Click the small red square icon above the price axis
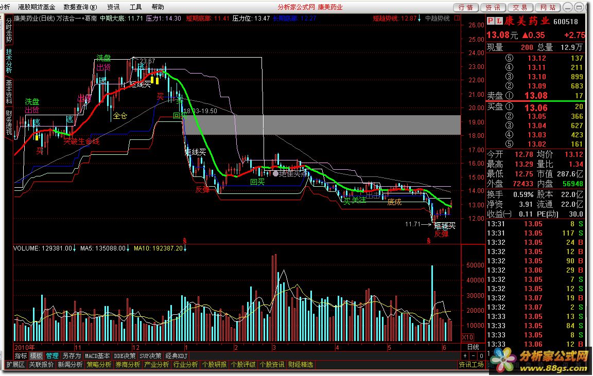 tap(457, 18)
